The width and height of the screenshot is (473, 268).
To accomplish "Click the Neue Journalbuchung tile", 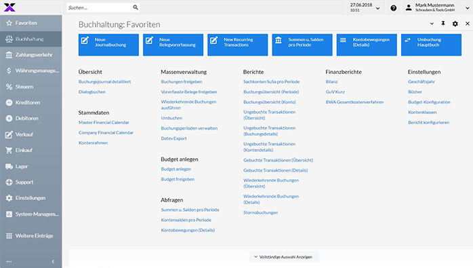I will 108,45.
